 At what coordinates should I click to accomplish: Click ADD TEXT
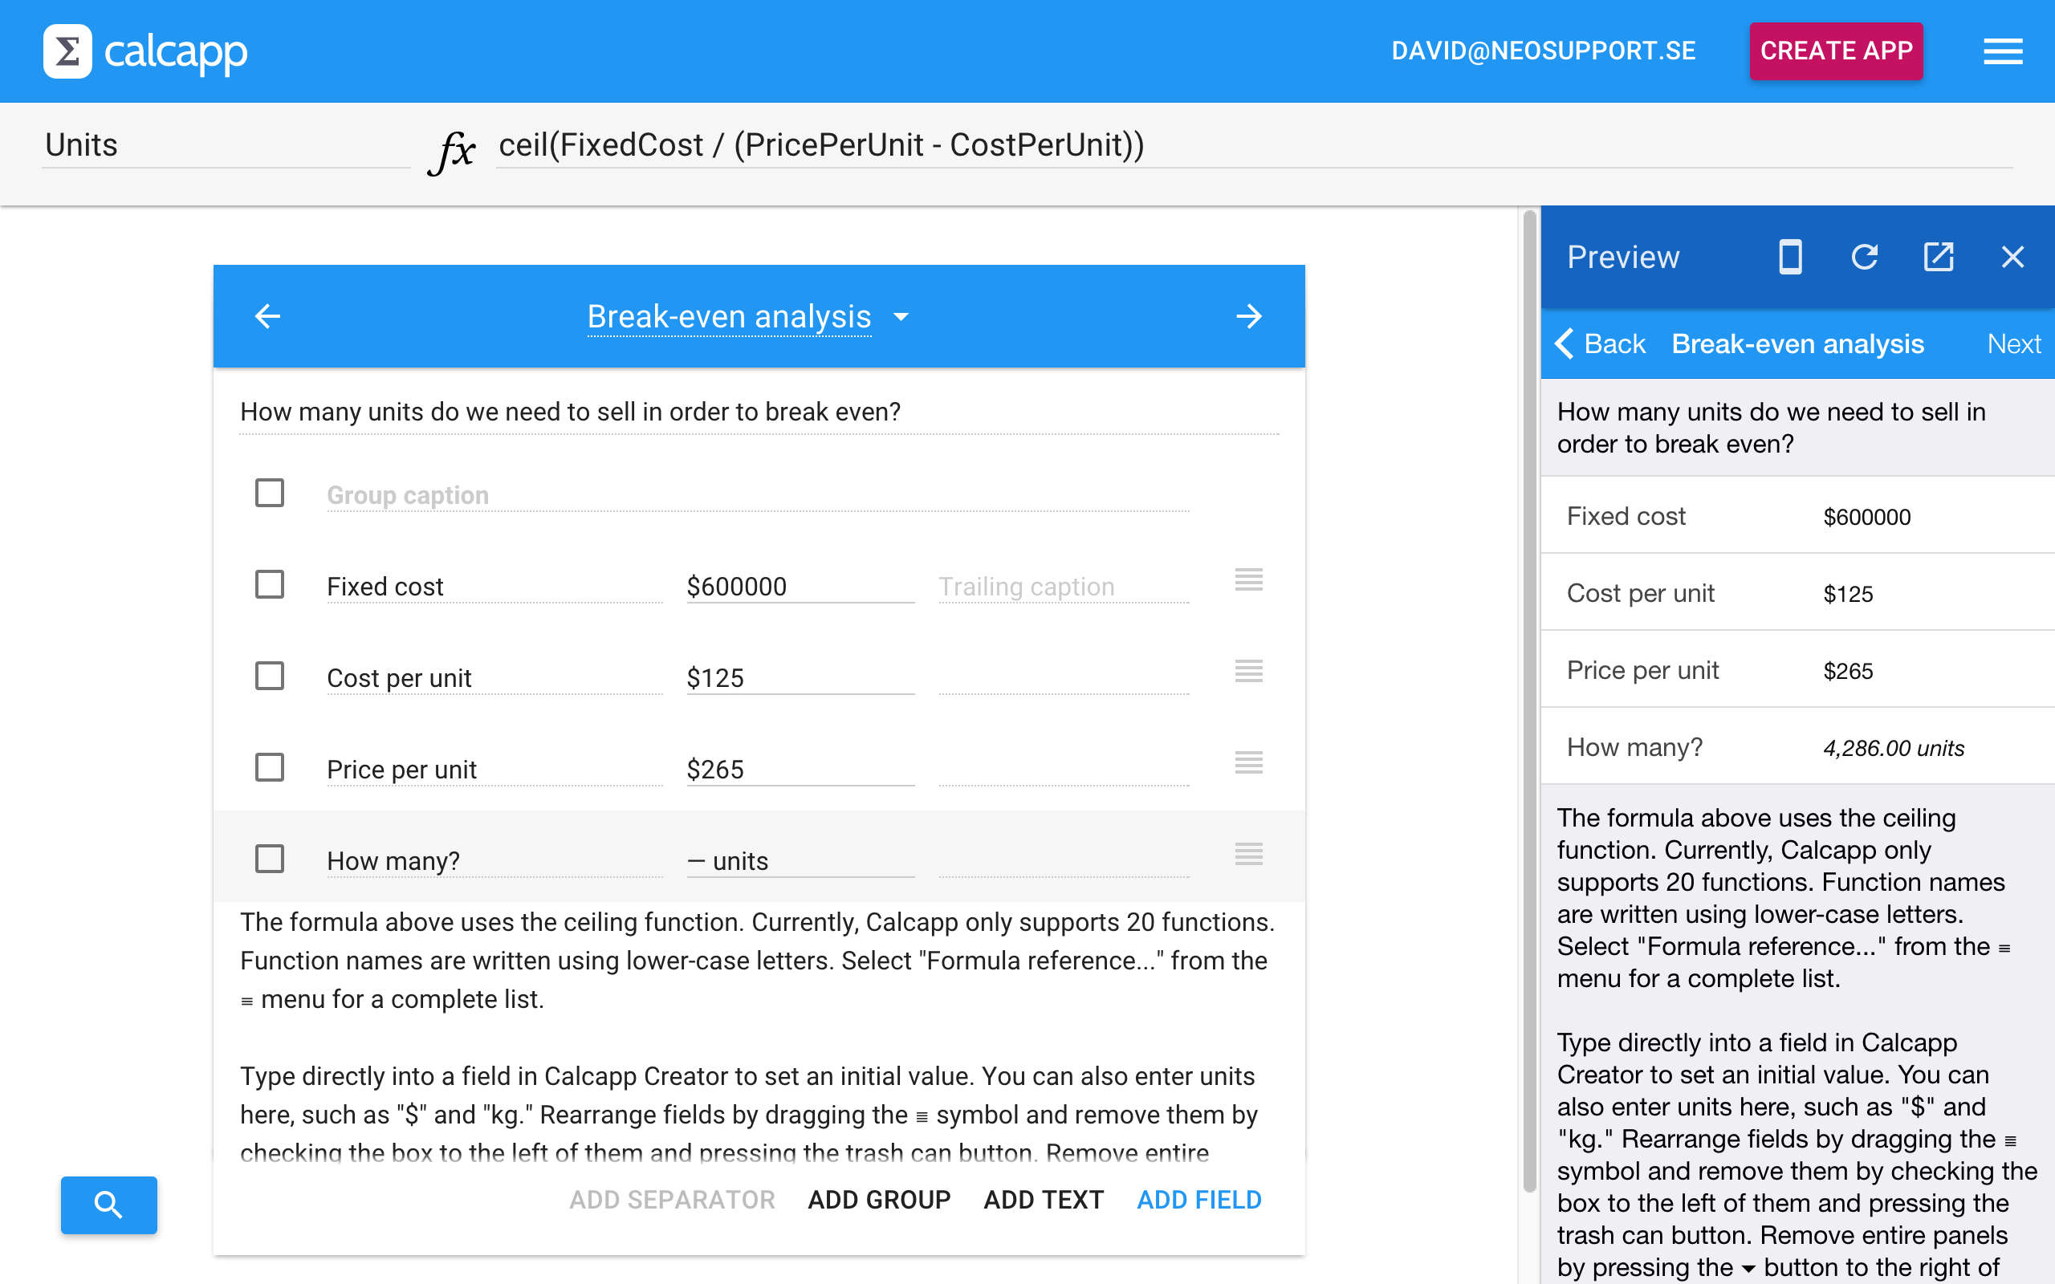pos(1044,1200)
